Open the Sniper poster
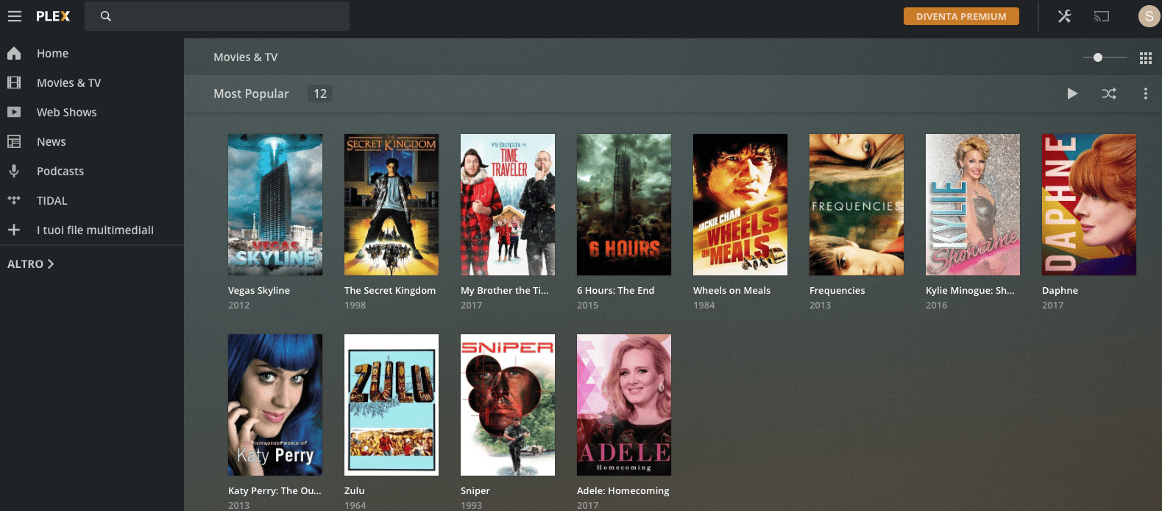Screen dimensions: 1162x511 tap(508, 405)
